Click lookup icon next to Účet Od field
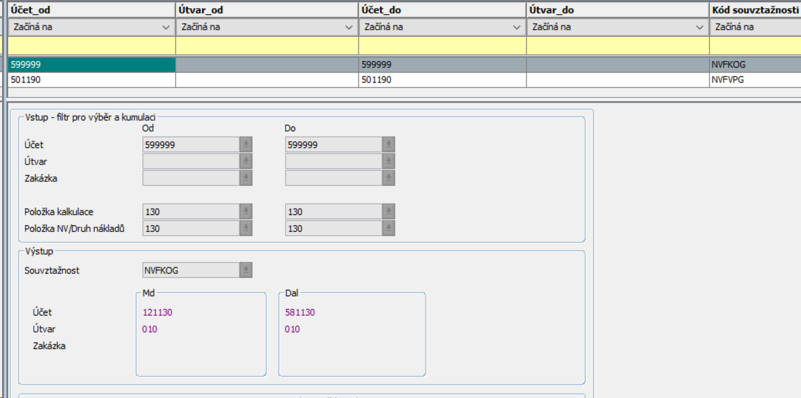 246,145
